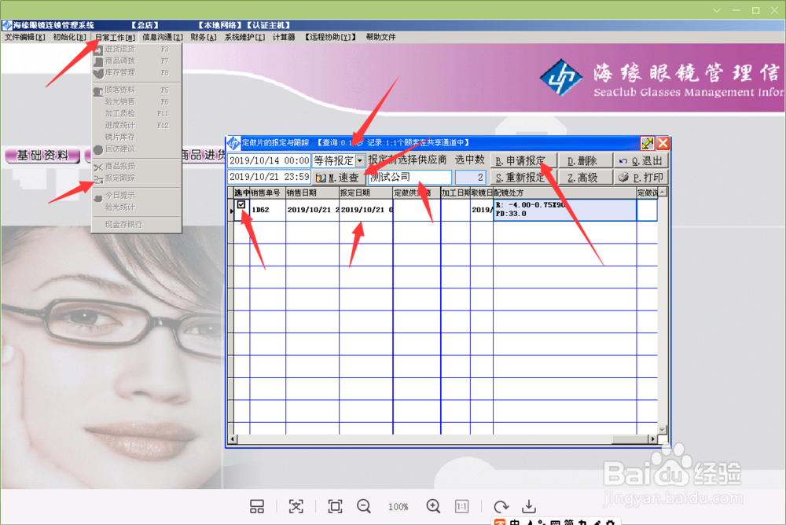The image size is (786, 525).
Task: Choose 进度统计 in the dropdown menu
Action: click(x=136, y=126)
